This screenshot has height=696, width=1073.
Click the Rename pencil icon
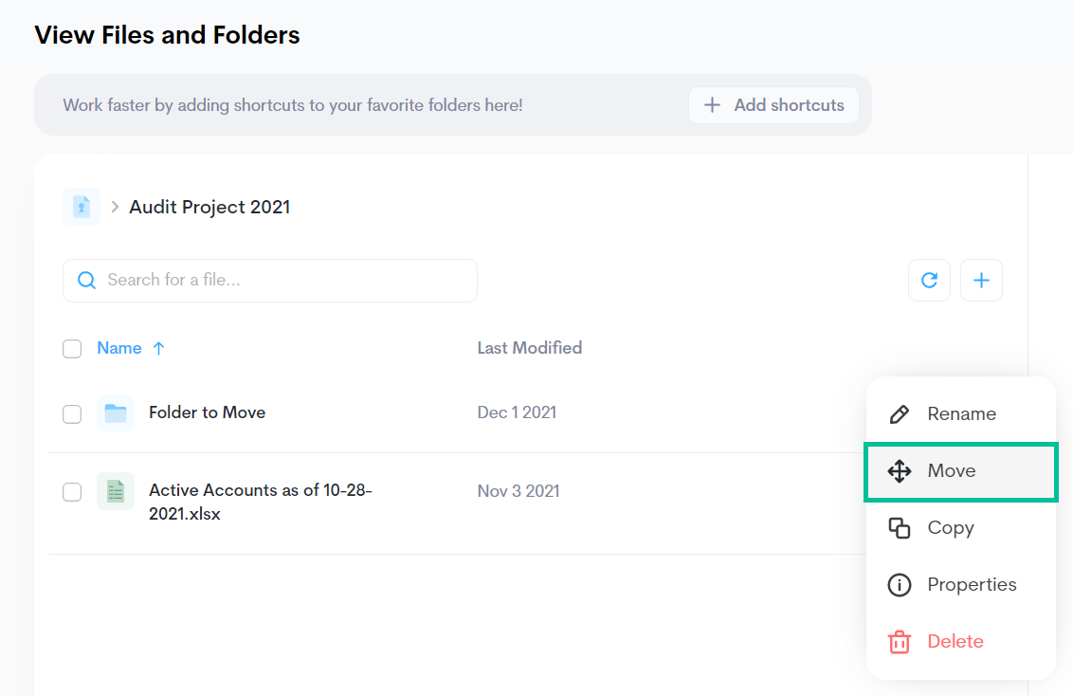[900, 413]
